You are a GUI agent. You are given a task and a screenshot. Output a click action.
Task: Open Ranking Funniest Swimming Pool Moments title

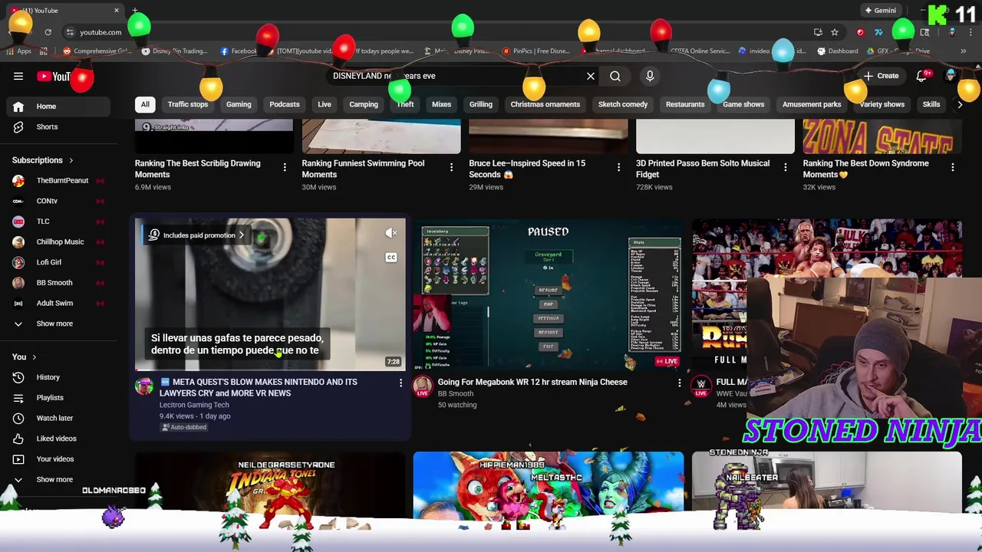click(363, 169)
